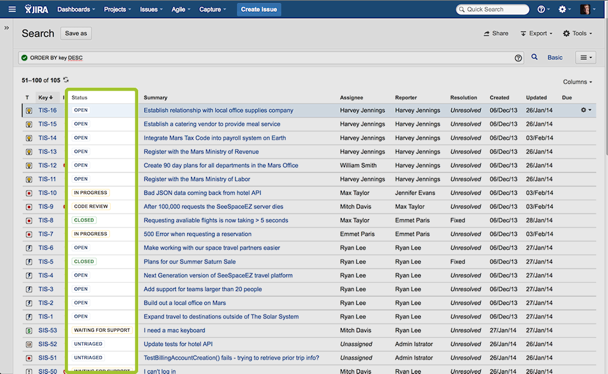
Task: Open the hamburger application menu
Action: [12, 9]
